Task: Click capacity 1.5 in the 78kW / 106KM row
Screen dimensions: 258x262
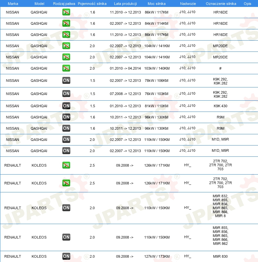Action: 93,81
